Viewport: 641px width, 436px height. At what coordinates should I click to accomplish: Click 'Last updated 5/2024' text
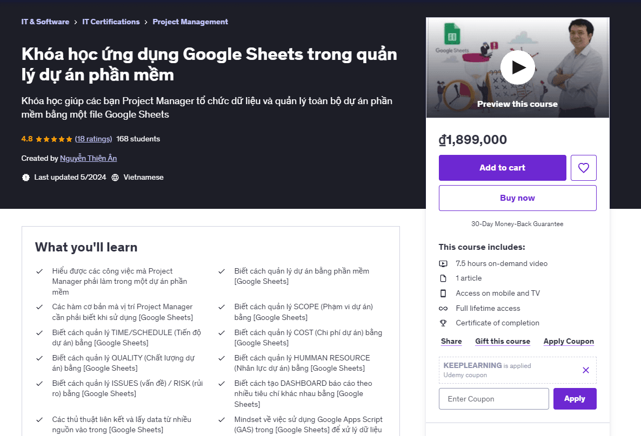pyautogui.click(x=70, y=177)
